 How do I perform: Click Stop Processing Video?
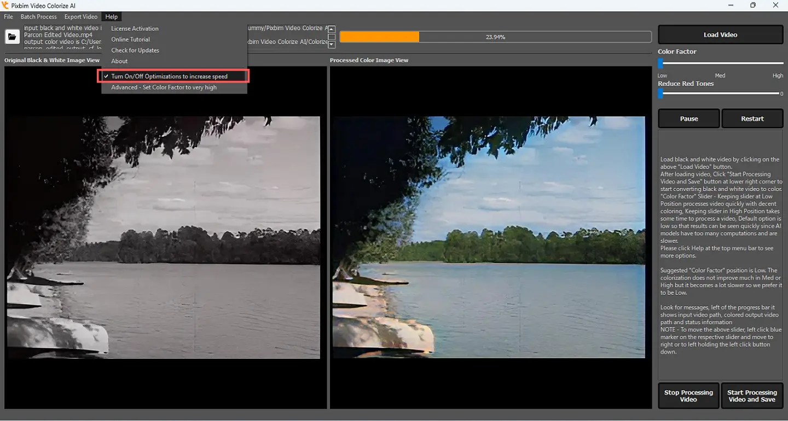click(688, 395)
